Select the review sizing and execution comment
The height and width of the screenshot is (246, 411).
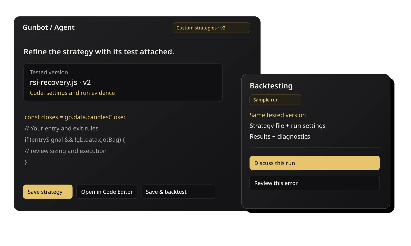point(66,151)
